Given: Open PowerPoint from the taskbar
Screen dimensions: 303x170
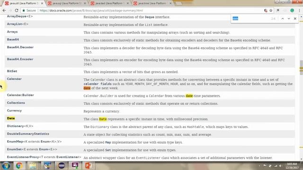Looking at the screenshot, I should [x=89, y=166].
